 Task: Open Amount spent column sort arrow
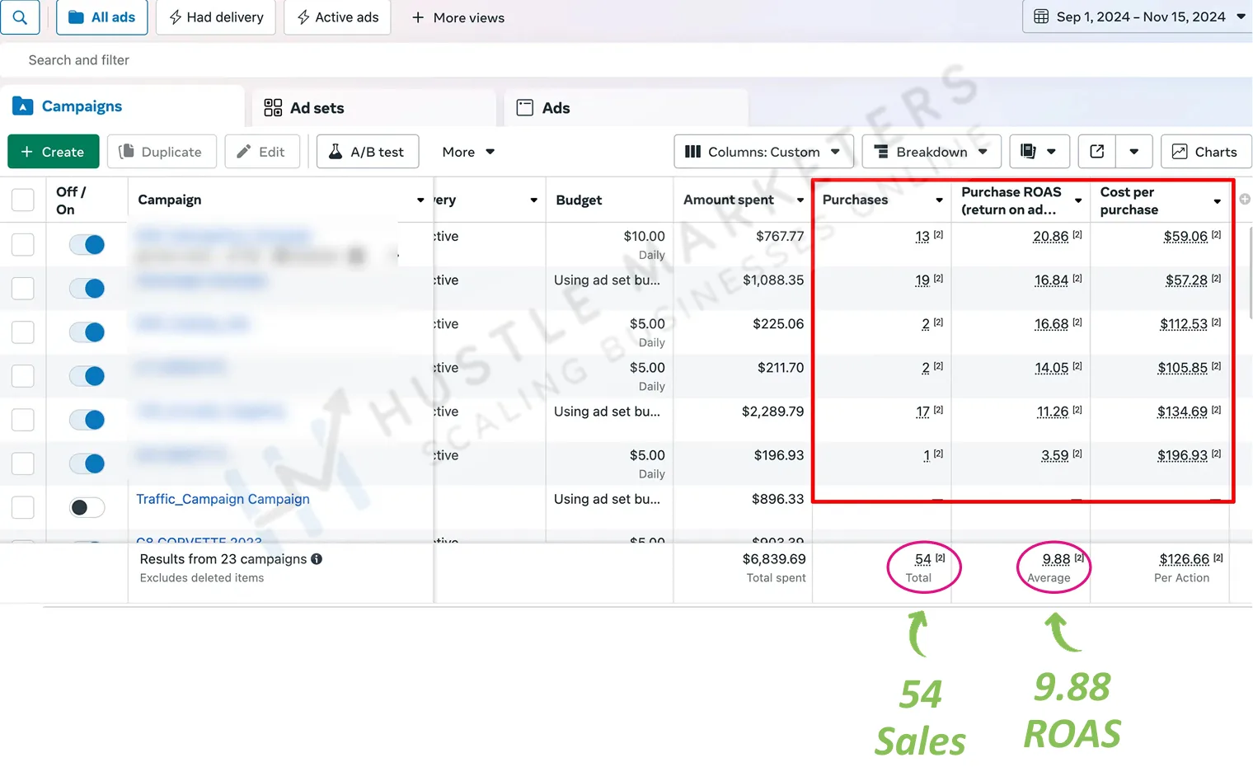pyautogui.click(x=800, y=200)
